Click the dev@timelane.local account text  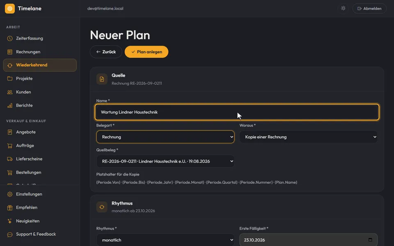click(x=105, y=9)
